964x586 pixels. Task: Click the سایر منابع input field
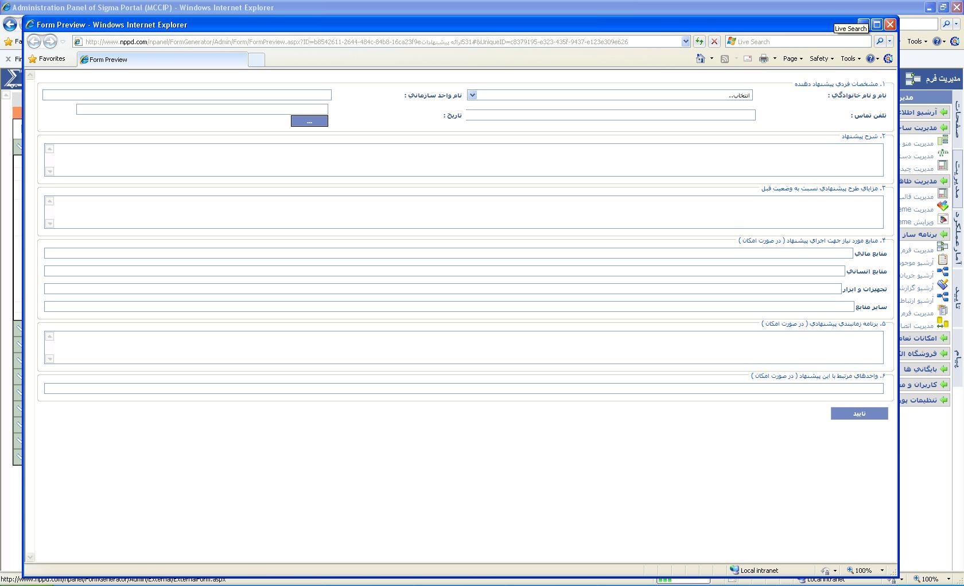point(449,306)
